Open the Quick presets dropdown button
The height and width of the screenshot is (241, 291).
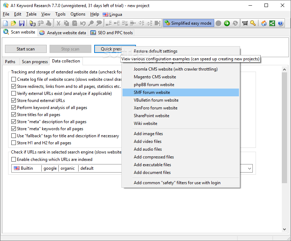(x=108, y=49)
